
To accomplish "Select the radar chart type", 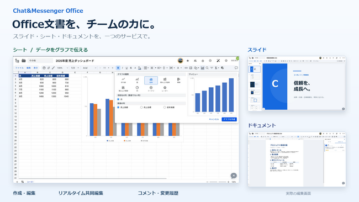I will click(x=165, y=88).
